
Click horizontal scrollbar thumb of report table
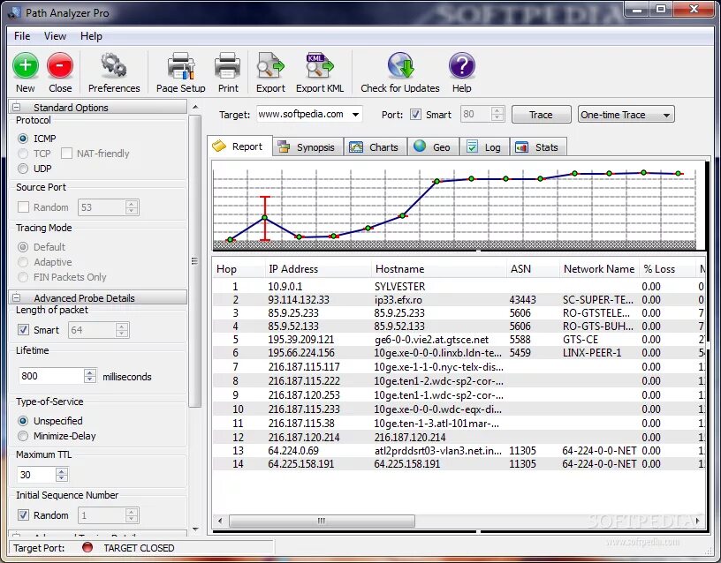(322, 521)
